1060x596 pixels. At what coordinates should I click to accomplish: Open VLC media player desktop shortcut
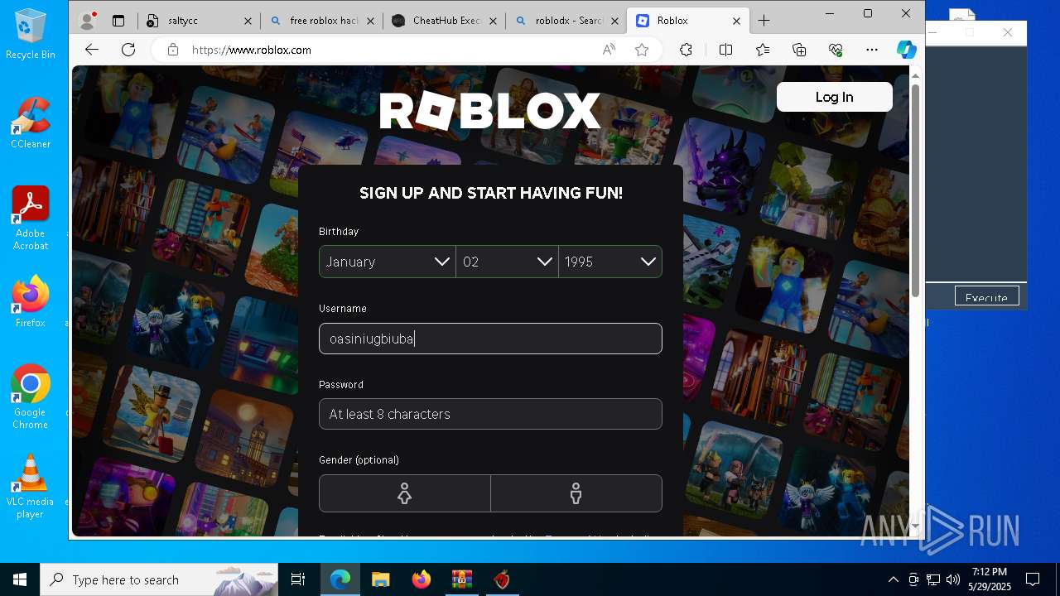point(31,487)
